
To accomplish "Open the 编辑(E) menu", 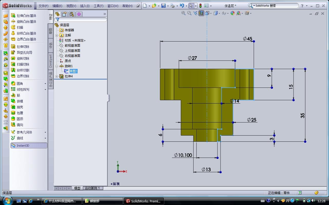I will [x=57, y=6].
